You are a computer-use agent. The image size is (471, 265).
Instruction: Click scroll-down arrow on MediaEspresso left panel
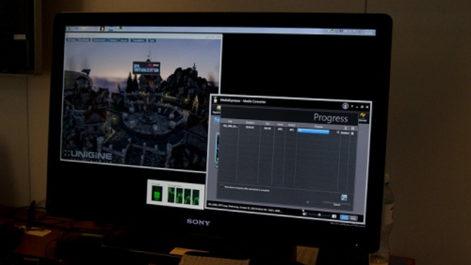click(x=217, y=165)
